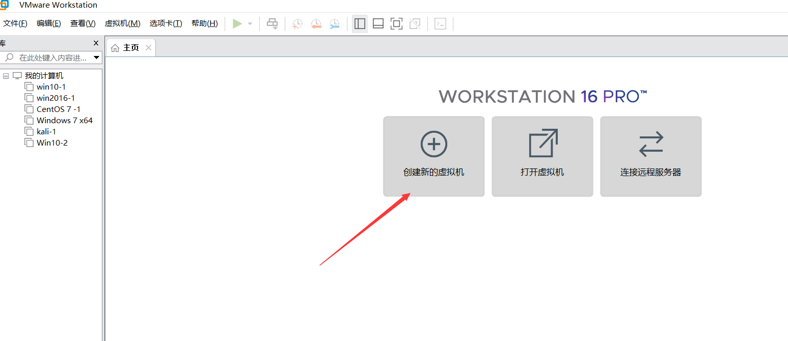788x341 pixels.
Task: Select the kali-1 virtual machine
Action: pyautogui.click(x=46, y=132)
